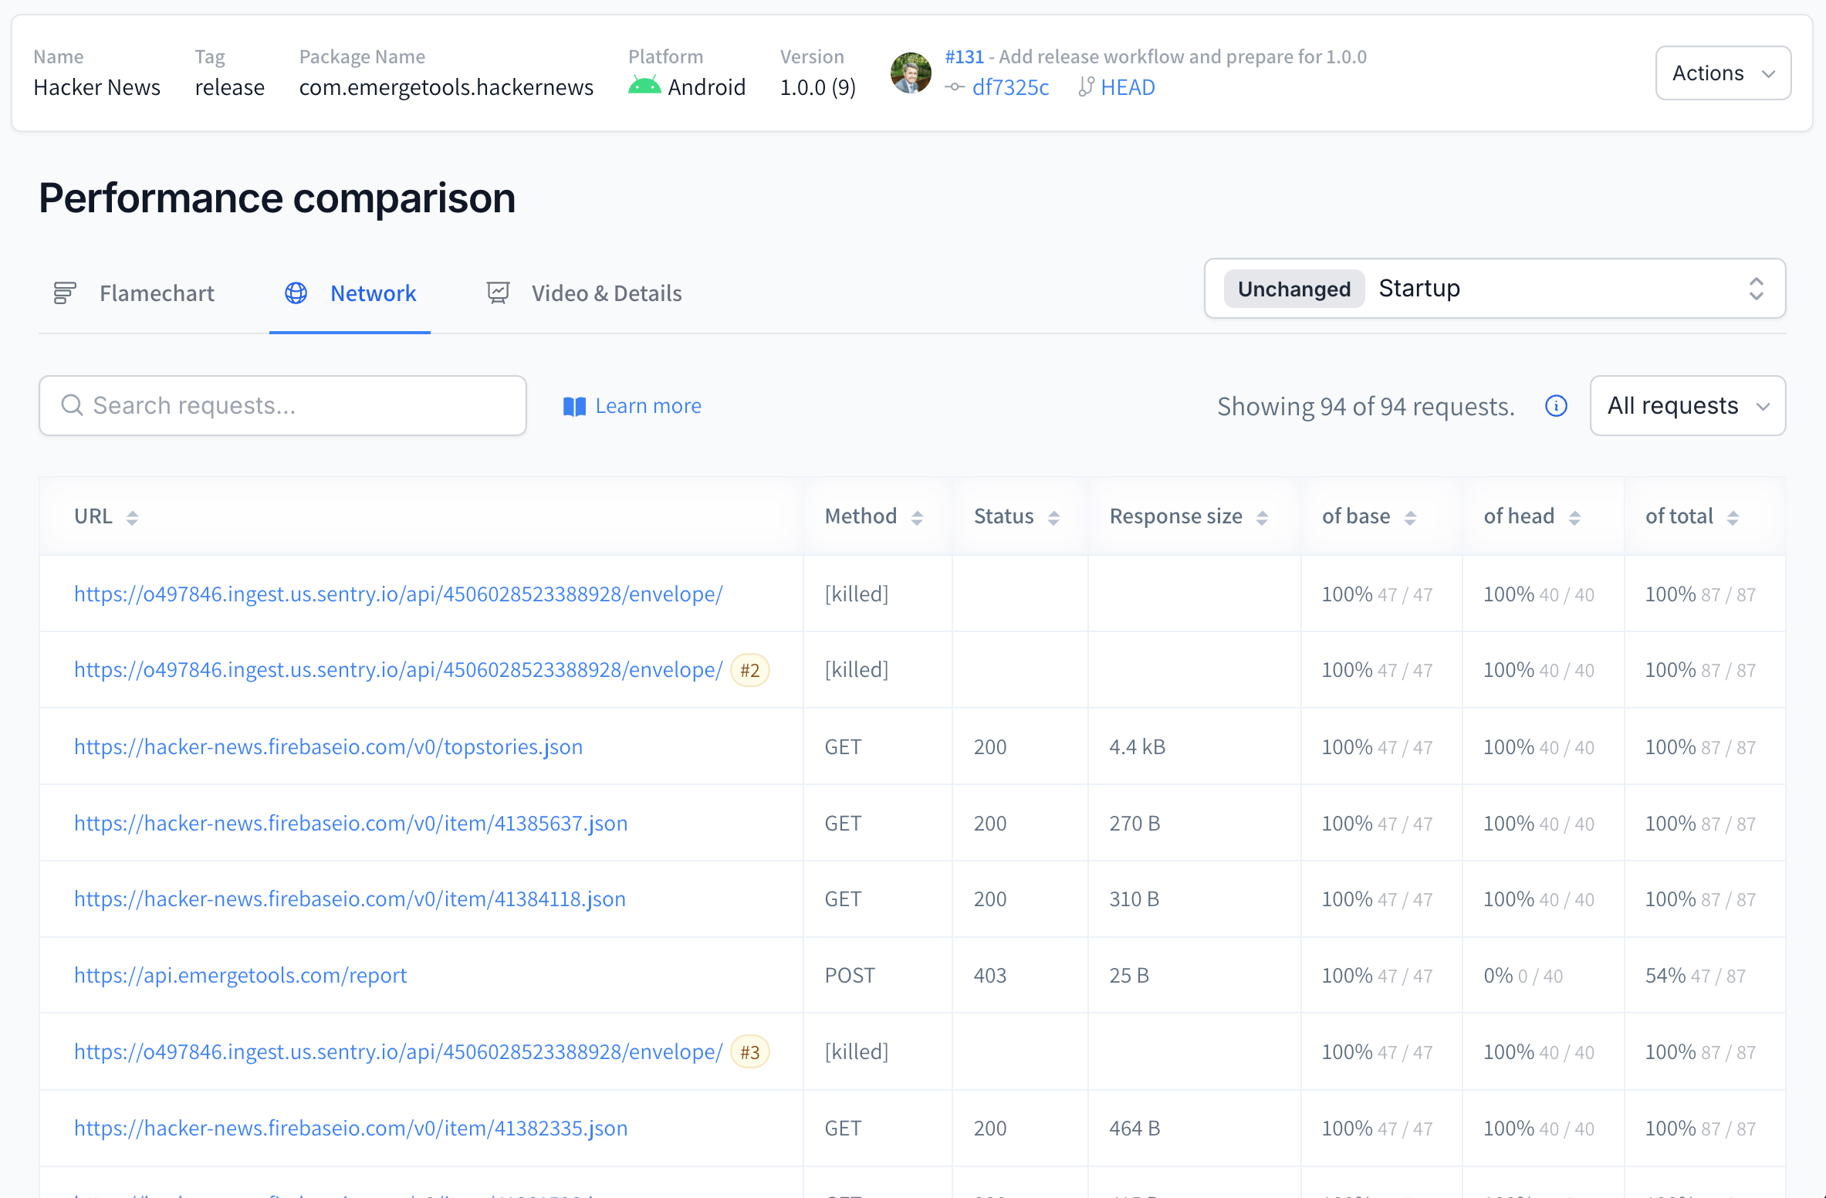Select the Flamechart tab
The width and height of the screenshot is (1826, 1198).
tap(156, 293)
